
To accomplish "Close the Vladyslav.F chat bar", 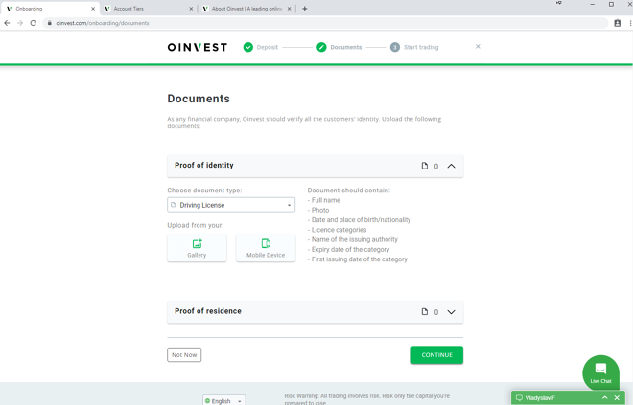I will (617, 397).
